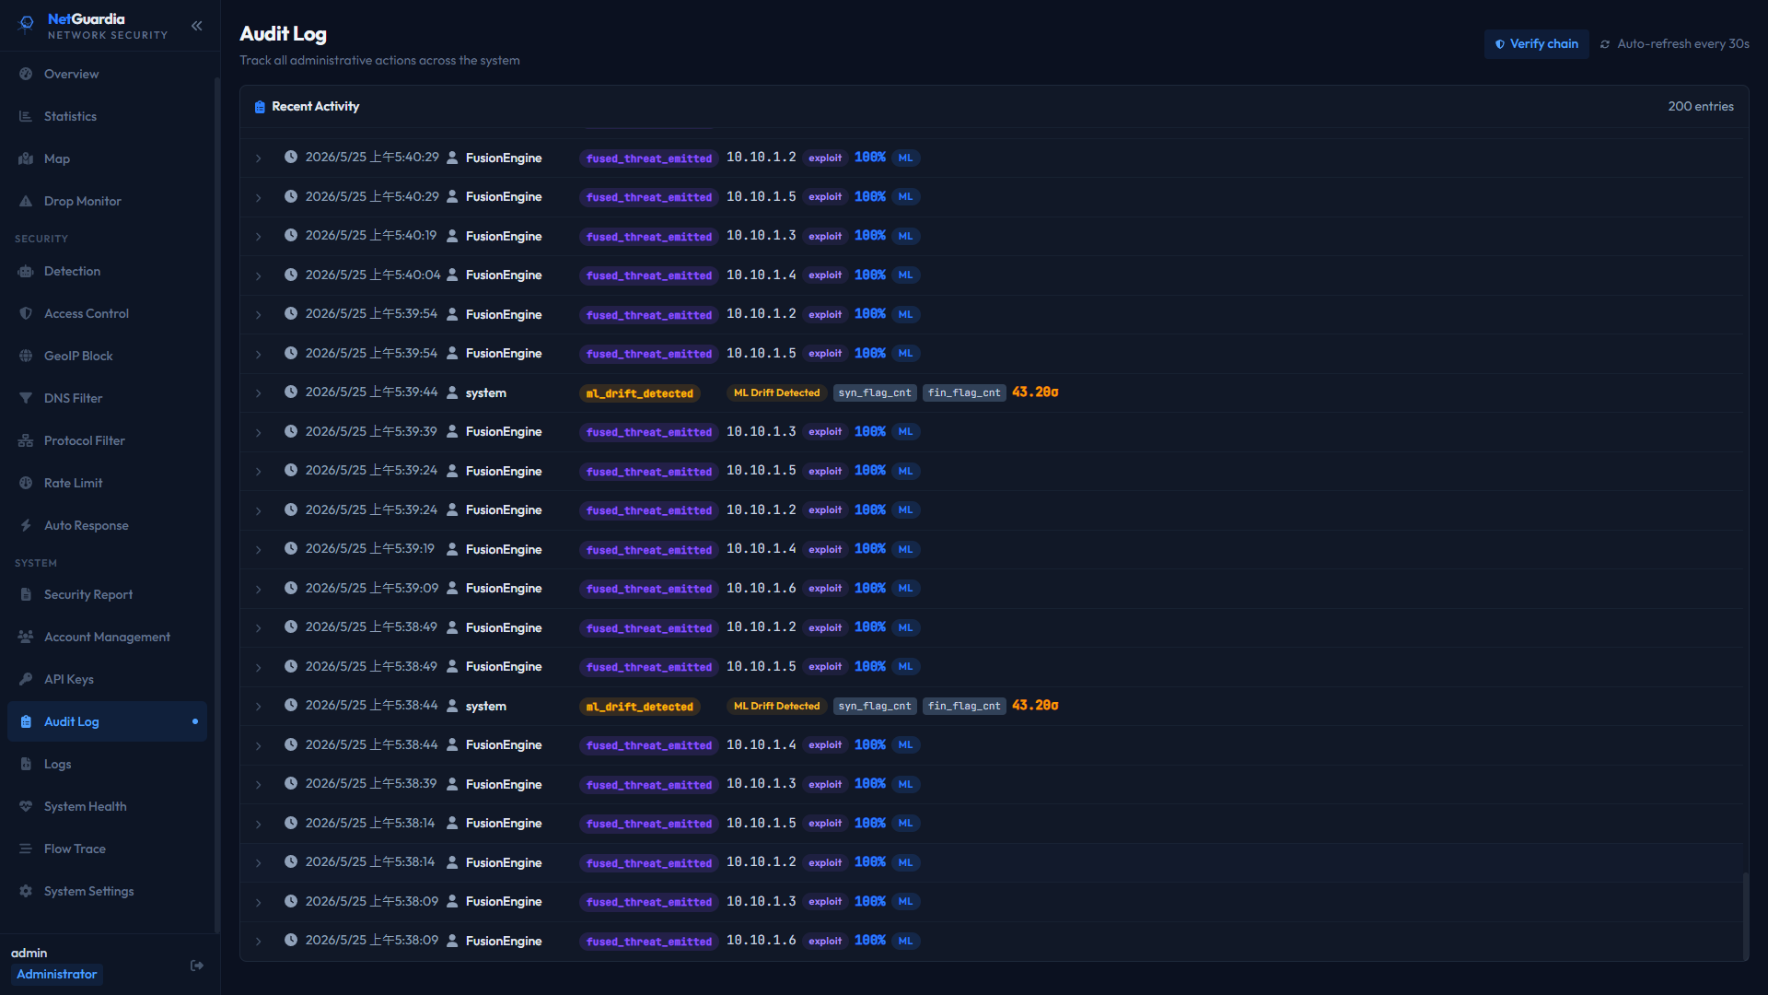The image size is (1768, 995).
Task: Open Flow Trace lines icon
Action: pyautogui.click(x=26, y=849)
